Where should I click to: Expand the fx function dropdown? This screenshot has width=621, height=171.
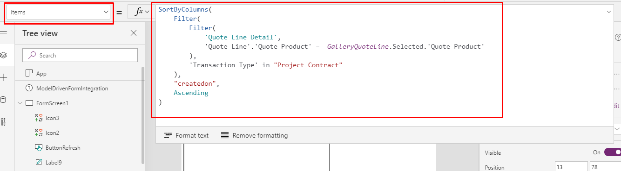(141, 12)
